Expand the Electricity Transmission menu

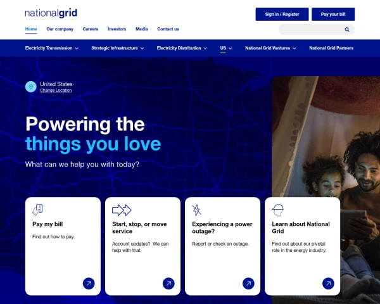coord(52,48)
